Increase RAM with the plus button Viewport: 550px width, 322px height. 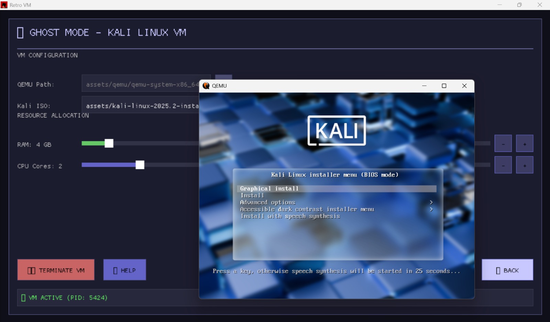tap(525, 143)
